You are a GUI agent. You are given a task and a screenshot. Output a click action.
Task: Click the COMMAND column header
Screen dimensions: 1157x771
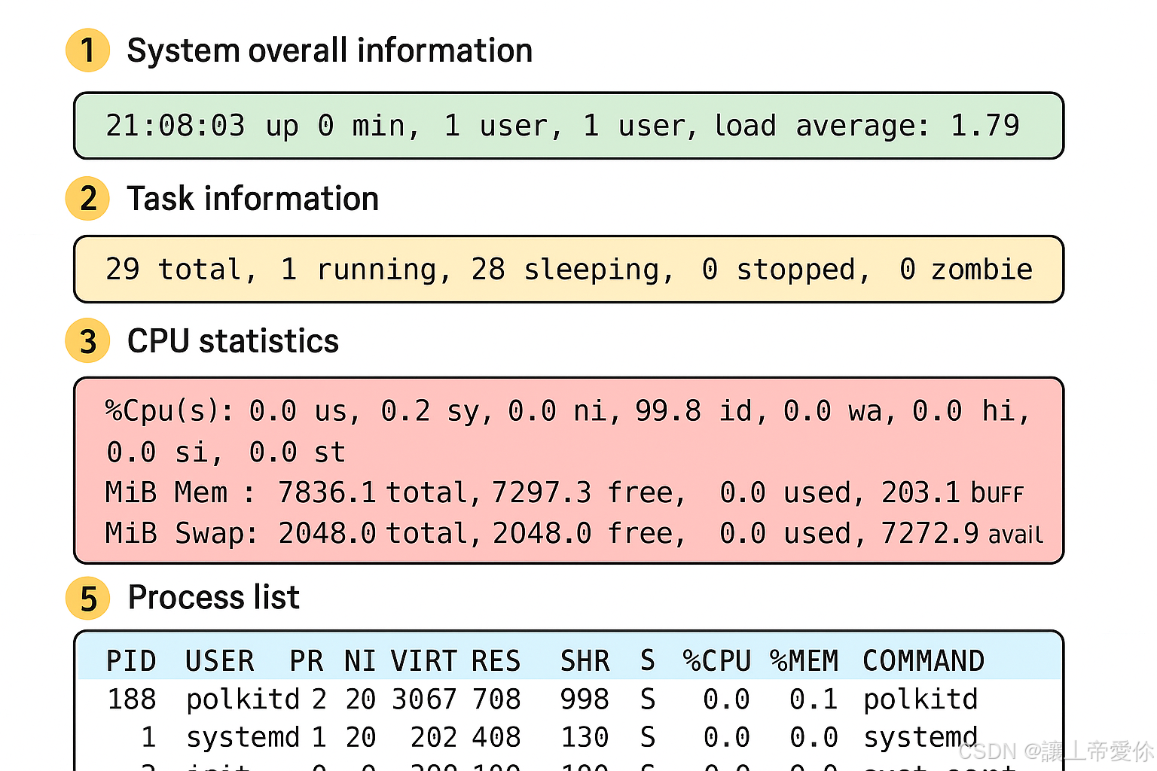coord(923,661)
